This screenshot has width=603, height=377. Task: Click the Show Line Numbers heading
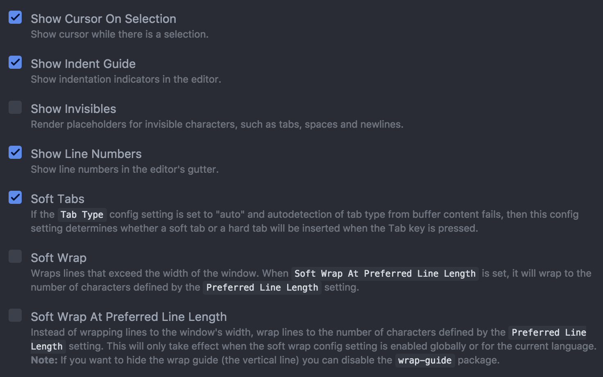(x=86, y=154)
